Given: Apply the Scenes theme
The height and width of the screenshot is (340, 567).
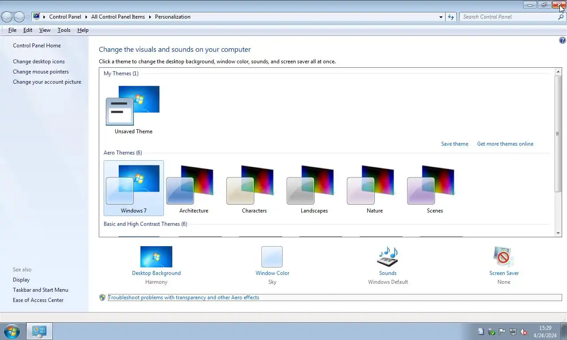Looking at the screenshot, I should pos(435,188).
